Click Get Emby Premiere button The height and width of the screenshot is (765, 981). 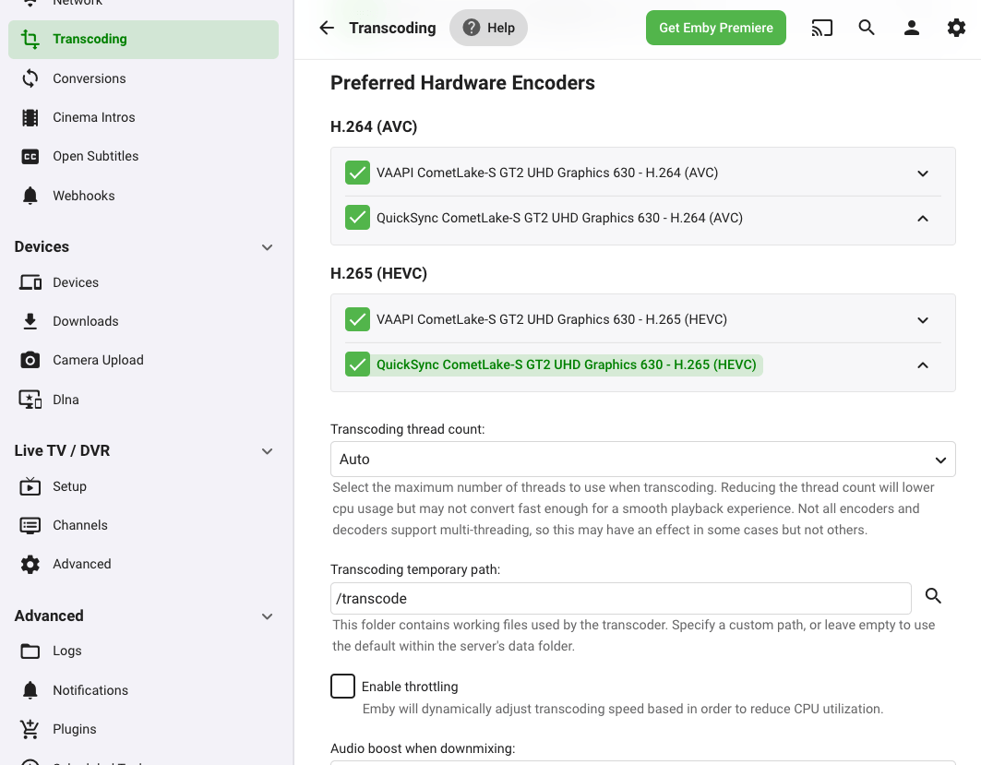tap(715, 28)
